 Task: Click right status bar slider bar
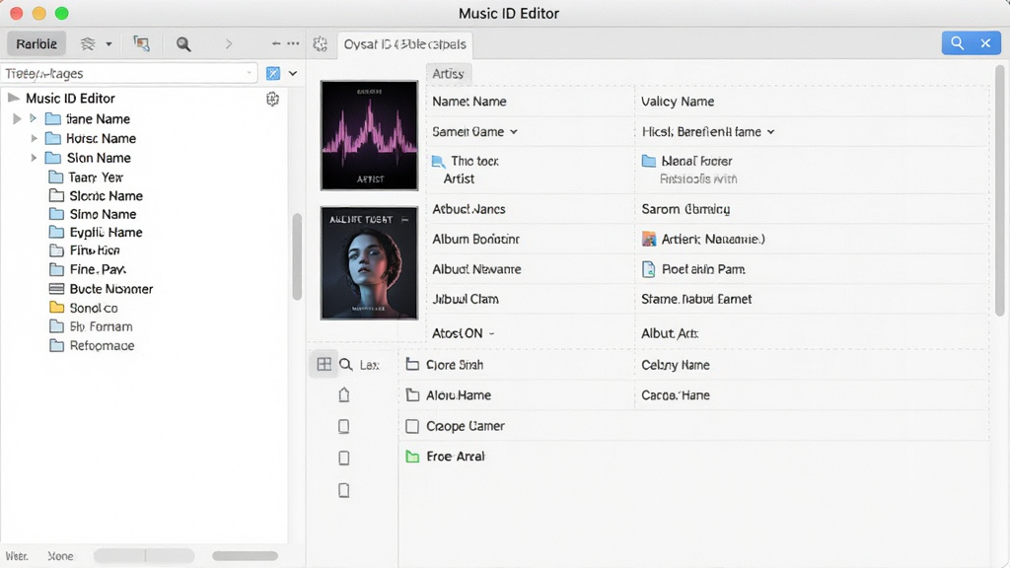click(245, 556)
